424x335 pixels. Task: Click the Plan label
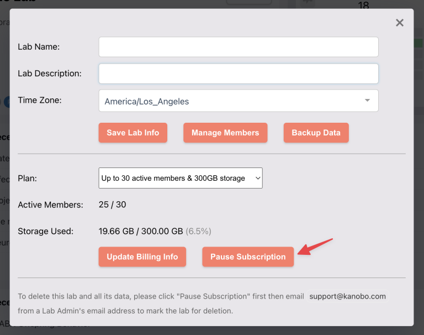[27, 179]
